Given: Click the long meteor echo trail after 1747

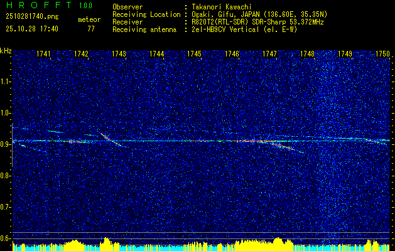Looking at the screenshot, I should coord(287,148).
